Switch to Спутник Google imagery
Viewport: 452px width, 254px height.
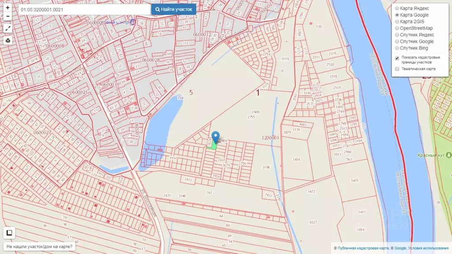tap(397, 41)
